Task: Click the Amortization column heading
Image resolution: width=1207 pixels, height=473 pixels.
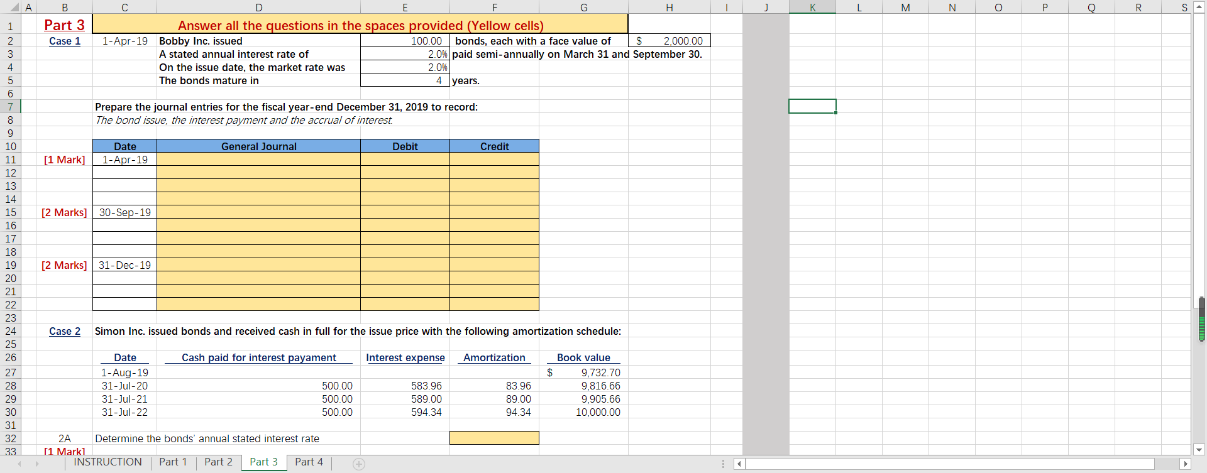Action: tap(494, 357)
